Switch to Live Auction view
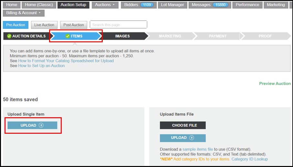Image resolution: width=293 pixels, height=167 pixels. pyautogui.click(x=44, y=25)
